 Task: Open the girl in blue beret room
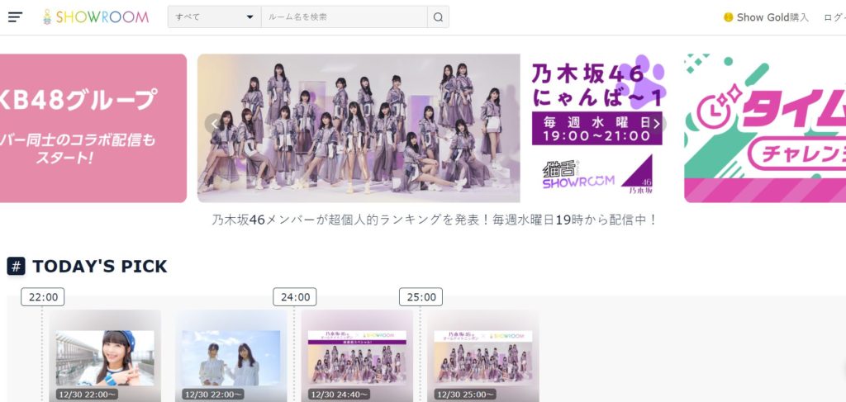(105, 357)
